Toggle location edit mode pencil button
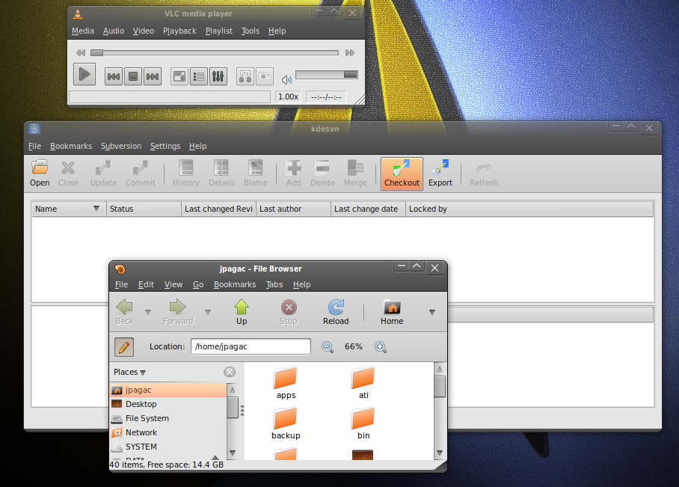679x487 pixels. pos(124,346)
